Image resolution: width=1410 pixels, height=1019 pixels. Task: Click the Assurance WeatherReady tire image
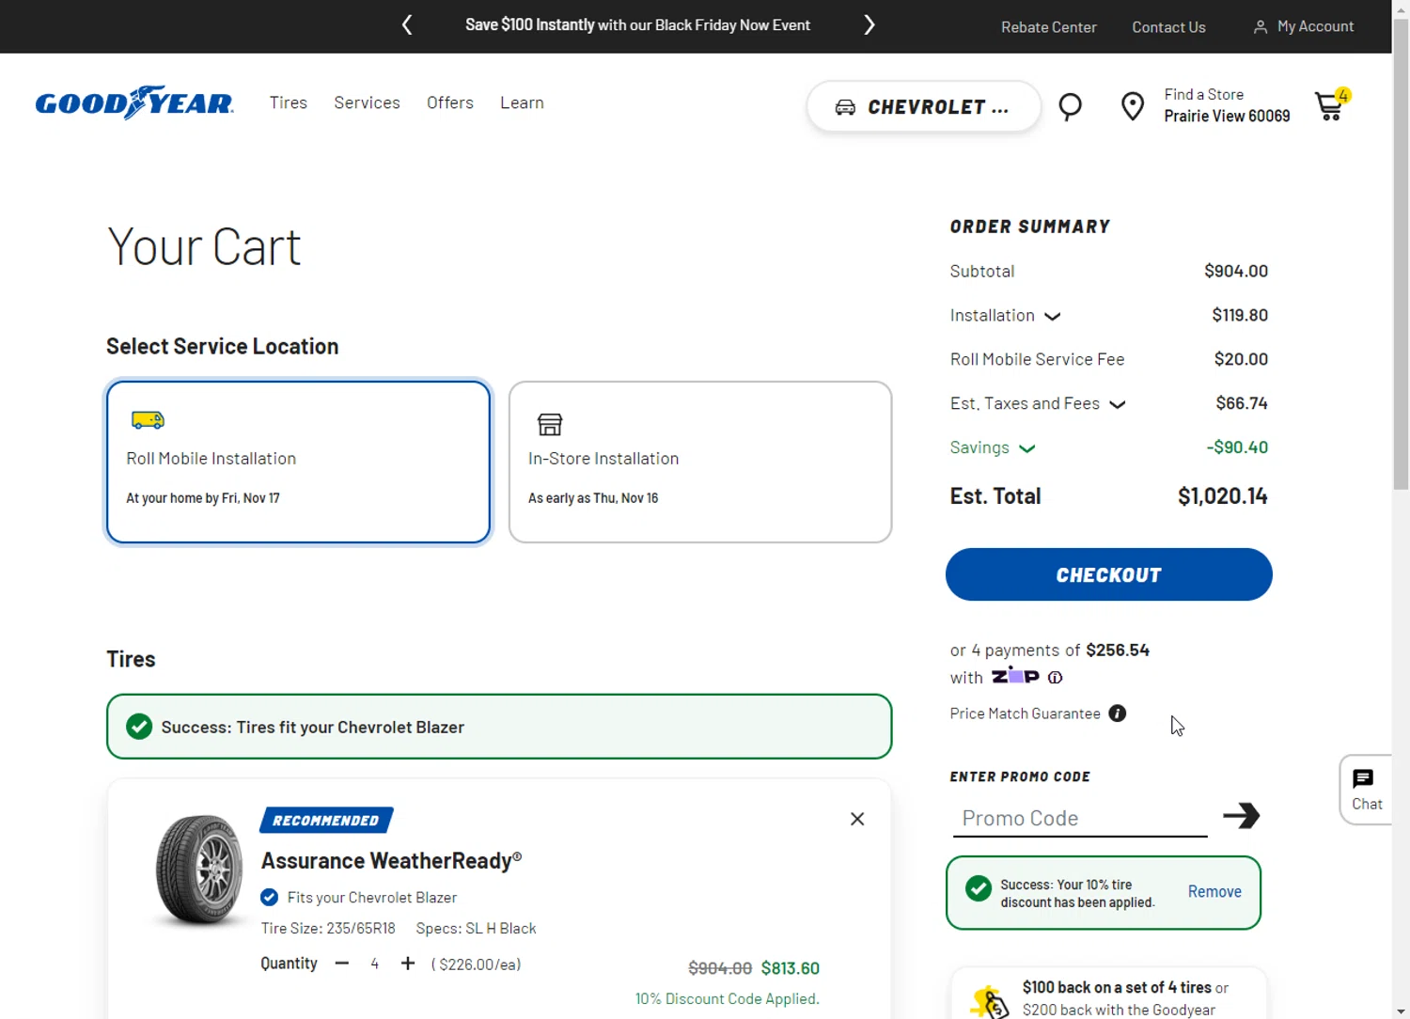click(x=199, y=871)
